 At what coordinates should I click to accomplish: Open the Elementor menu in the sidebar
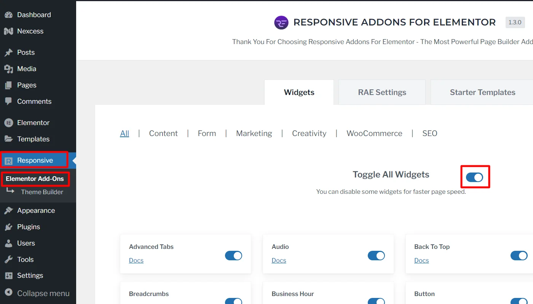click(x=34, y=122)
